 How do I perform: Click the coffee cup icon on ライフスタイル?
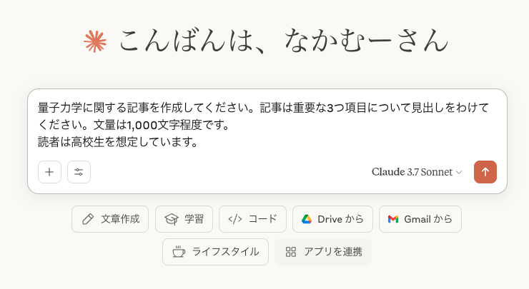(x=179, y=252)
